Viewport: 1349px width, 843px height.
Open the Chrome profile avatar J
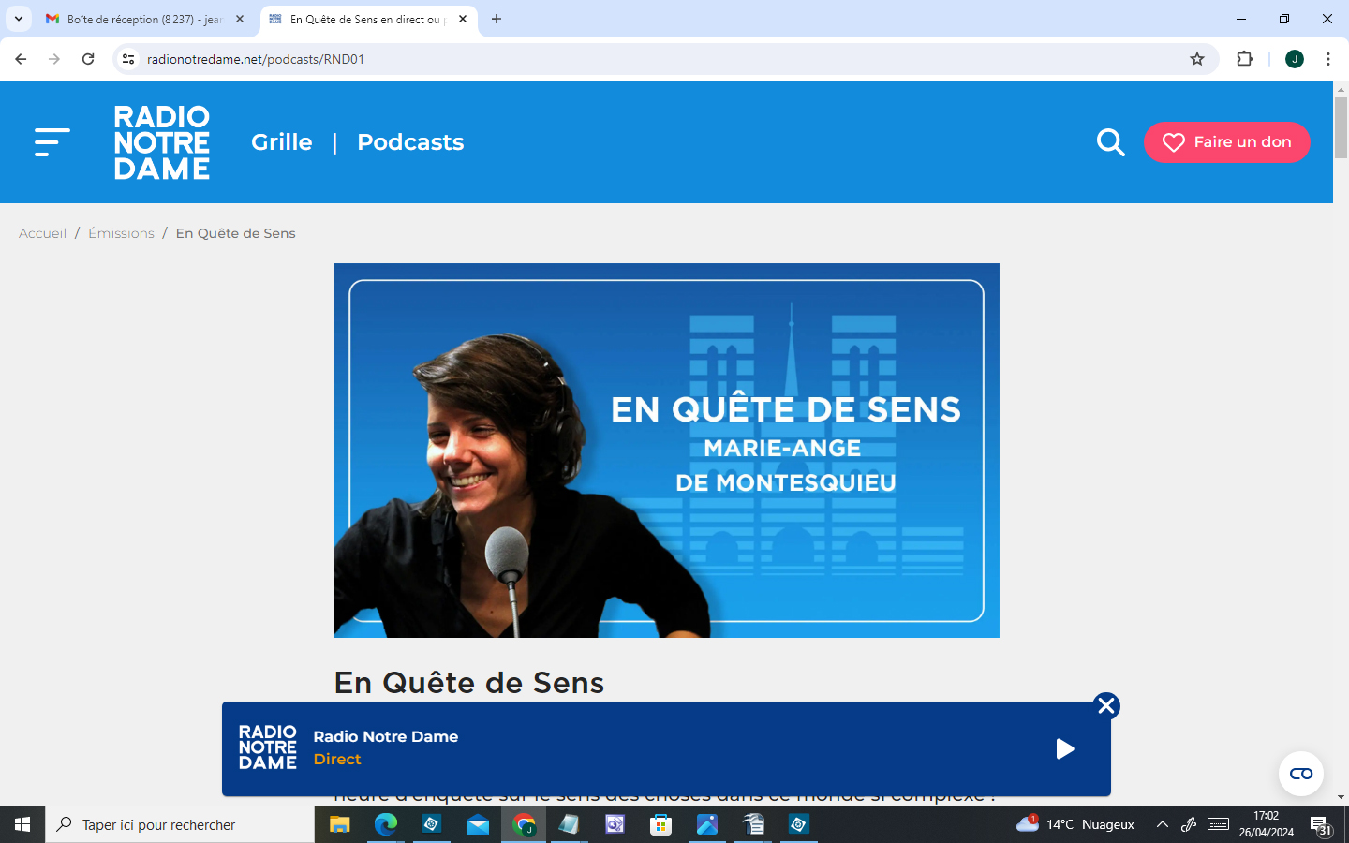pyautogui.click(x=1295, y=59)
